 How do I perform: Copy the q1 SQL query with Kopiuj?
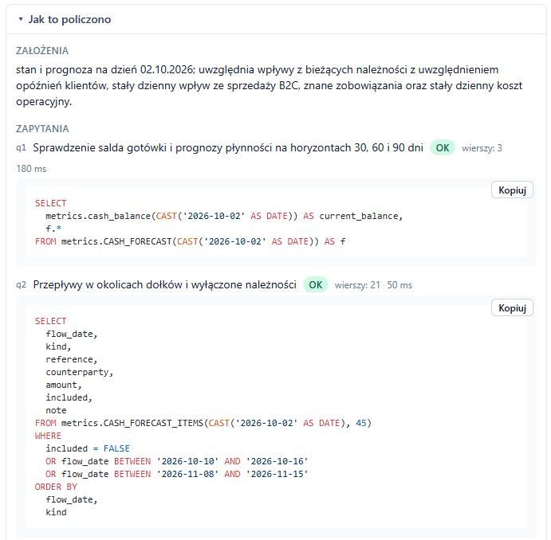[x=512, y=190]
